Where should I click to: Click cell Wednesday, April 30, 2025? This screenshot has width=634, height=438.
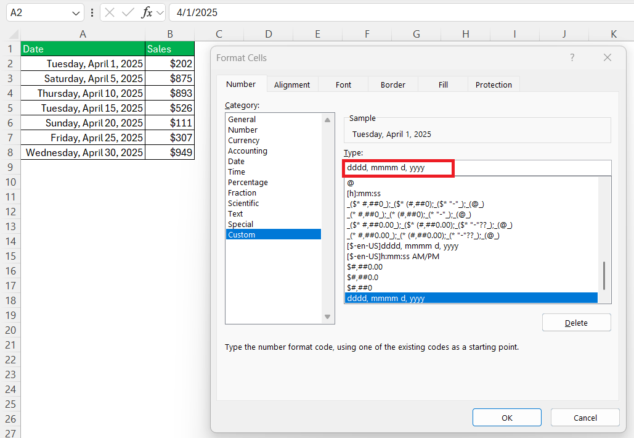pyautogui.click(x=83, y=152)
